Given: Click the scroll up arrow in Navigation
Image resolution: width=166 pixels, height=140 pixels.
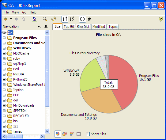Looking at the screenshot, I should (47, 32).
